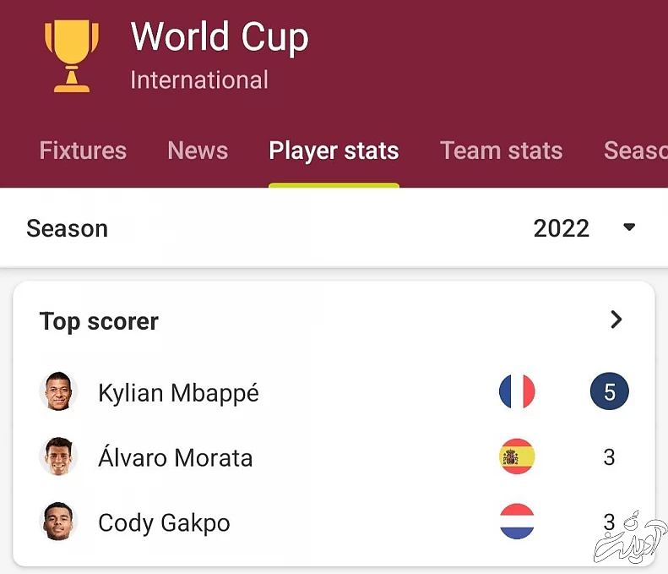The height and width of the screenshot is (574, 668).
Task: Click the France flag icon
Action: 517,392
